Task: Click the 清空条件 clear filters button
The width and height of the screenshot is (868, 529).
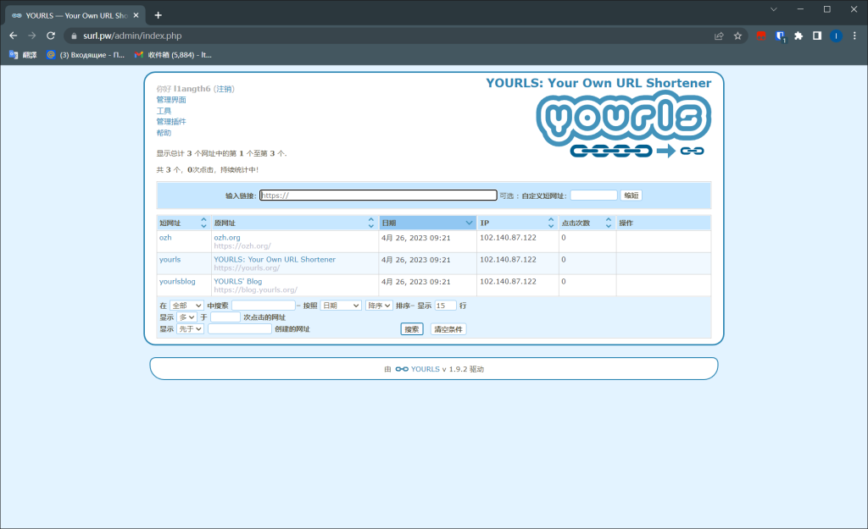Action: click(448, 329)
